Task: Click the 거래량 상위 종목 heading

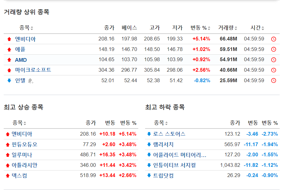Action: point(27,12)
